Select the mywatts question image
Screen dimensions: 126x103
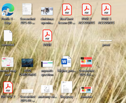pyautogui.click(x=47, y=64)
